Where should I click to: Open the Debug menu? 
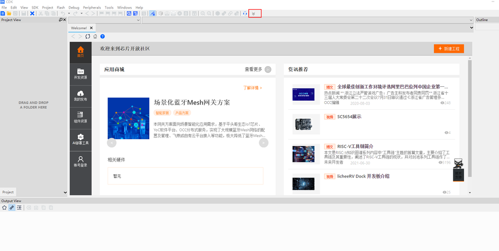(74, 7)
